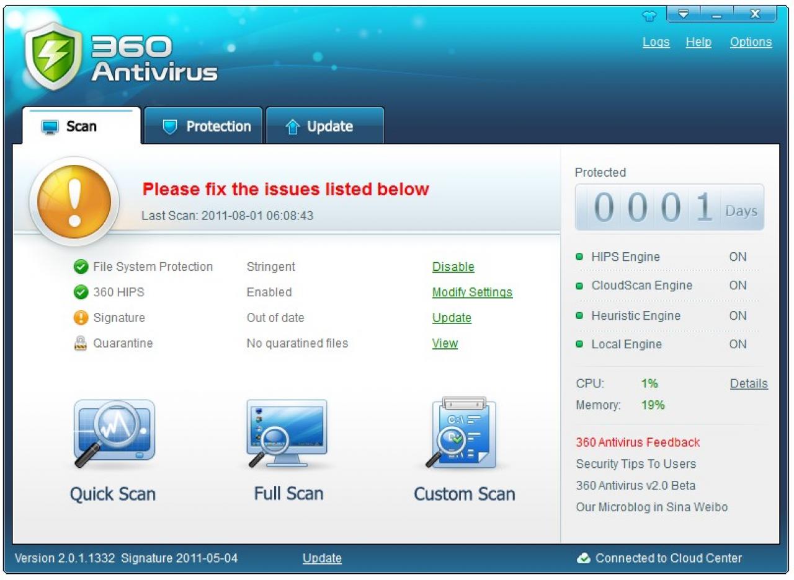This screenshot has width=794, height=580.
Task: Open 360 Antivirus Feedback link
Action: tap(638, 442)
